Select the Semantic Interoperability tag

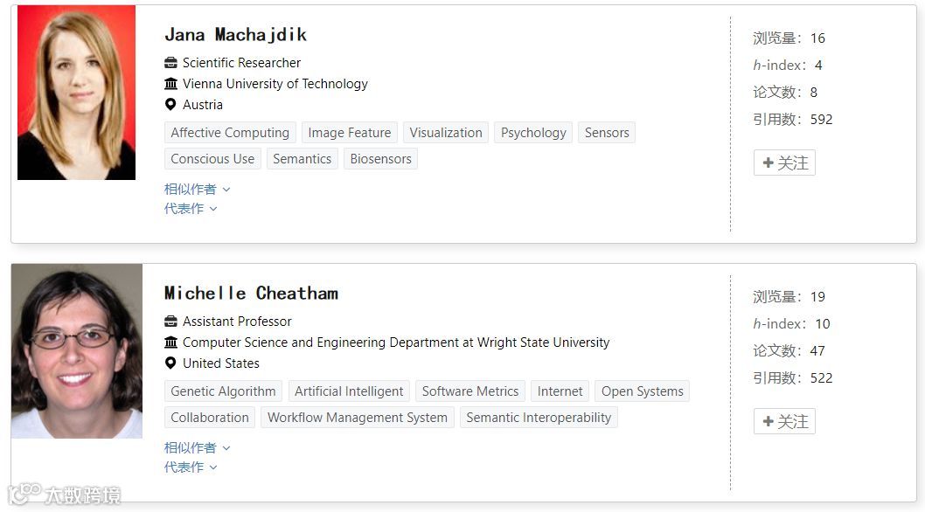[539, 418]
